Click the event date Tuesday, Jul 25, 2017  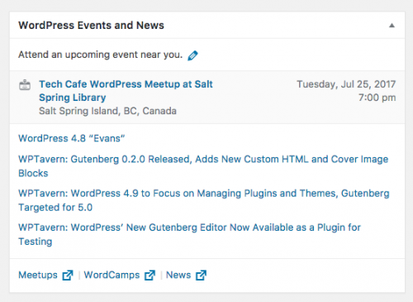[346, 84]
